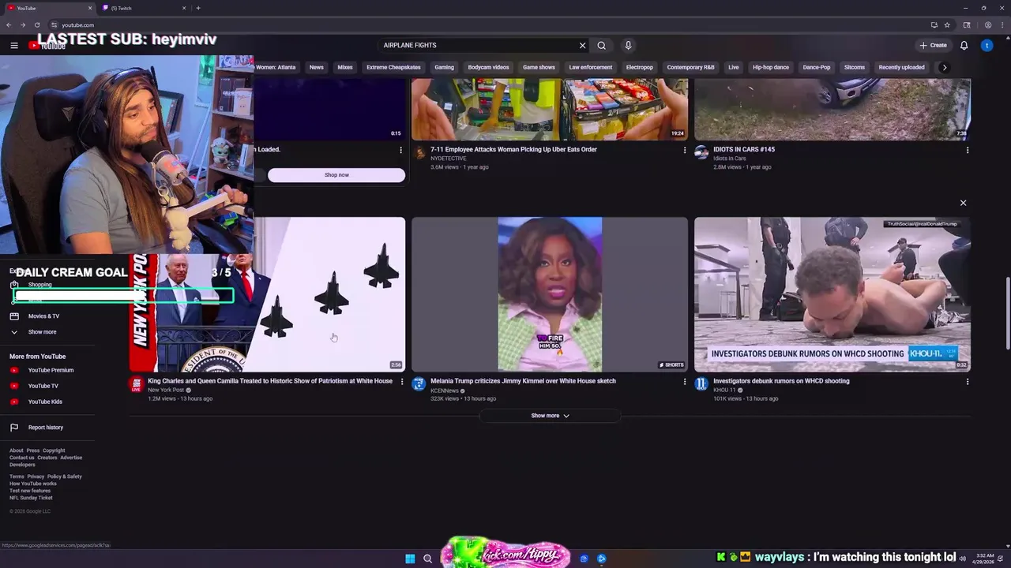This screenshot has width=1011, height=568.
Task: Select the Gaming filter chip
Action: 444,67
